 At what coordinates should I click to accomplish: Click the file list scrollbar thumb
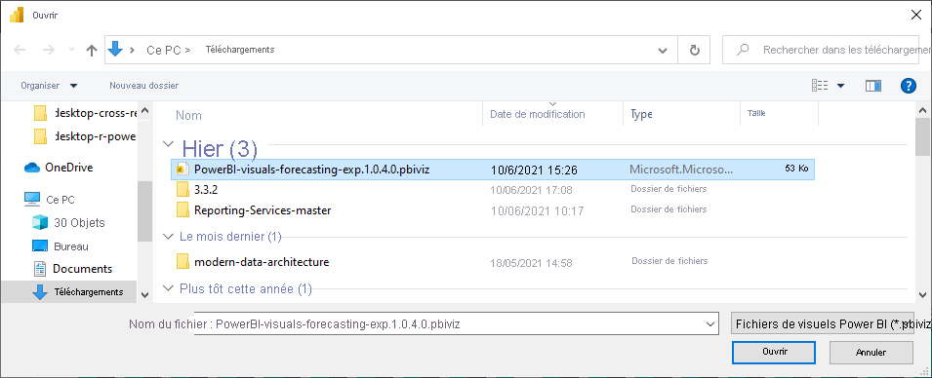(922, 136)
